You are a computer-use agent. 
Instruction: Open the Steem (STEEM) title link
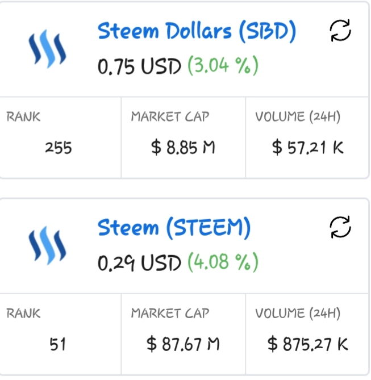[x=174, y=228]
